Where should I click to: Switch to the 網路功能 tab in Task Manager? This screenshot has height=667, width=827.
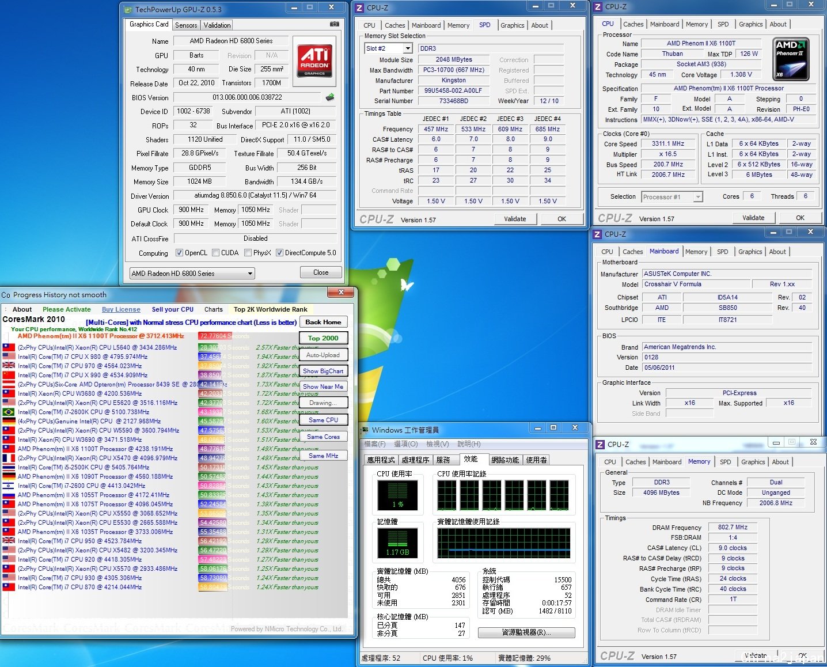(x=505, y=460)
